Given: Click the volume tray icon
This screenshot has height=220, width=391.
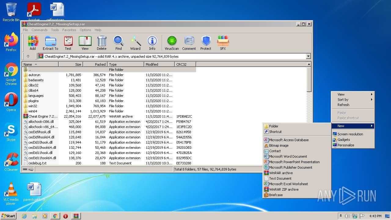Looking at the screenshot, I should [x=347, y=216].
